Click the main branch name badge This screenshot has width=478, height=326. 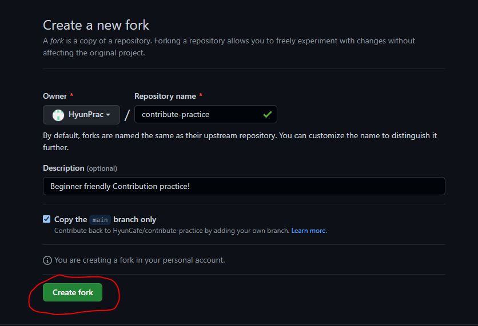tap(100, 220)
